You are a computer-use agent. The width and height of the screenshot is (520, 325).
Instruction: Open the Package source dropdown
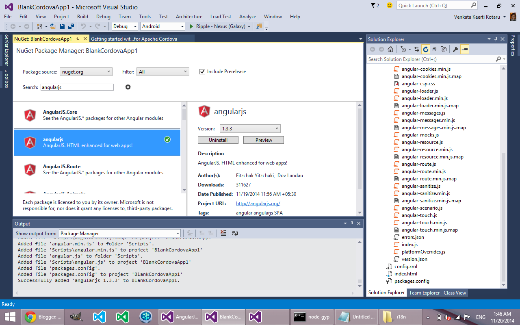pos(86,72)
